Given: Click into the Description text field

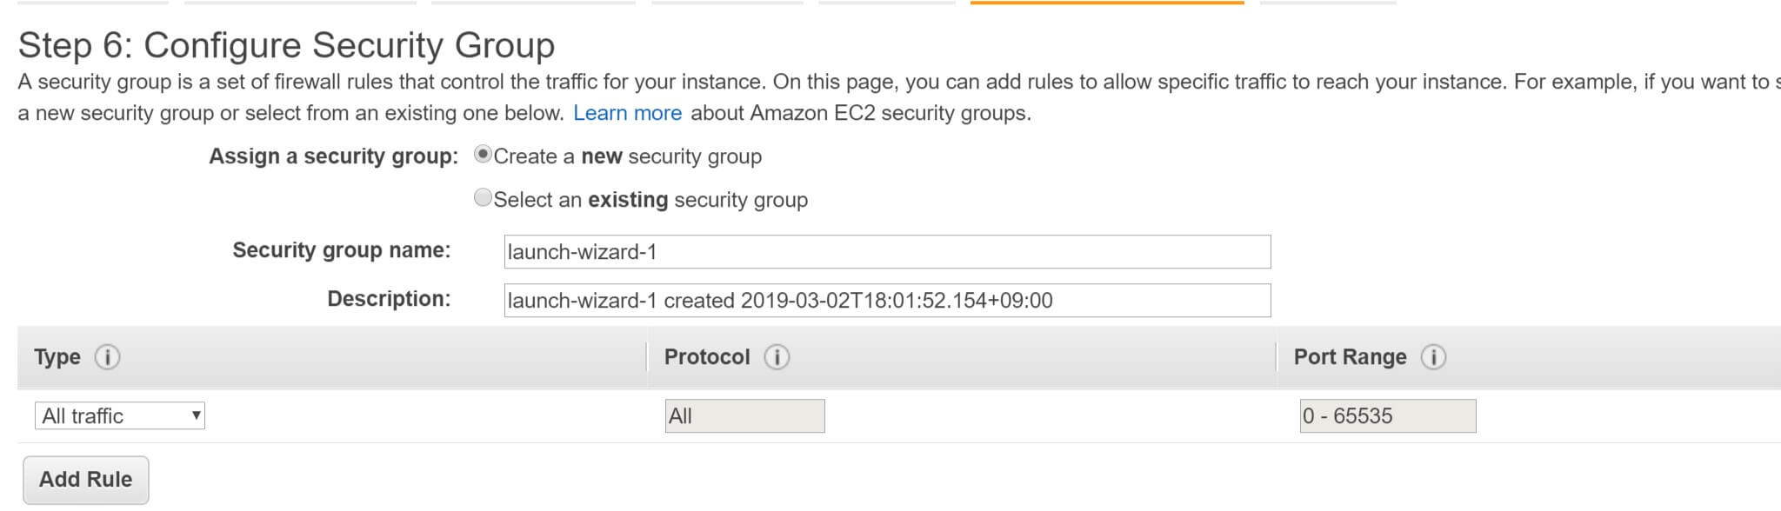Looking at the screenshot, I should tap(887, 301).
